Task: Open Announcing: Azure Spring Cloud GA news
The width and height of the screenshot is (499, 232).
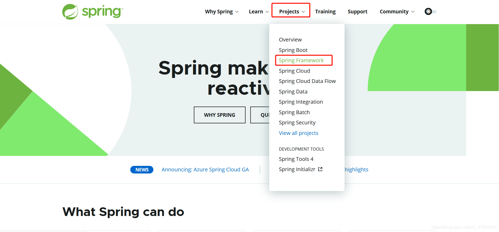Action: point(205,170)
